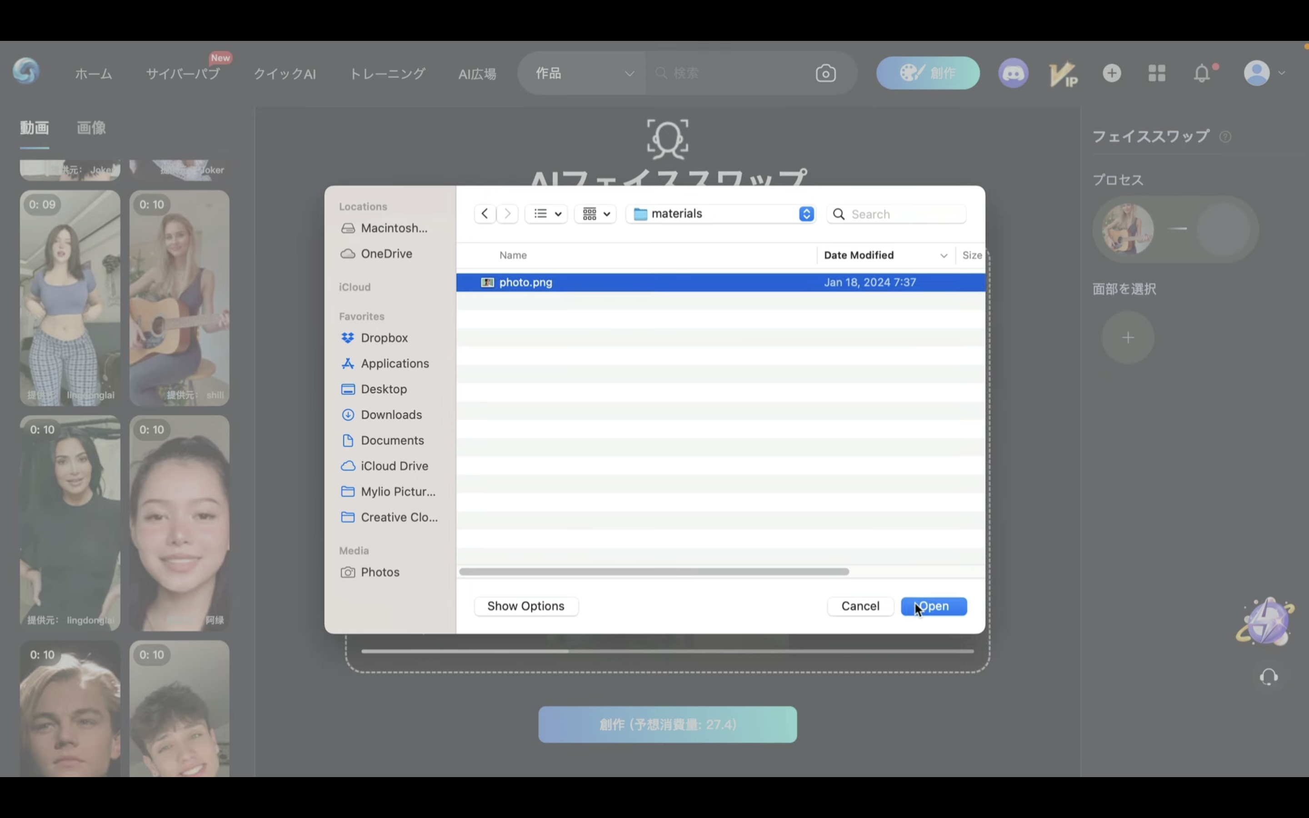Screen dimensions: 1309x818
Task: Click the dialog horizontal scrollbar
Action: (x=654, y=572)
